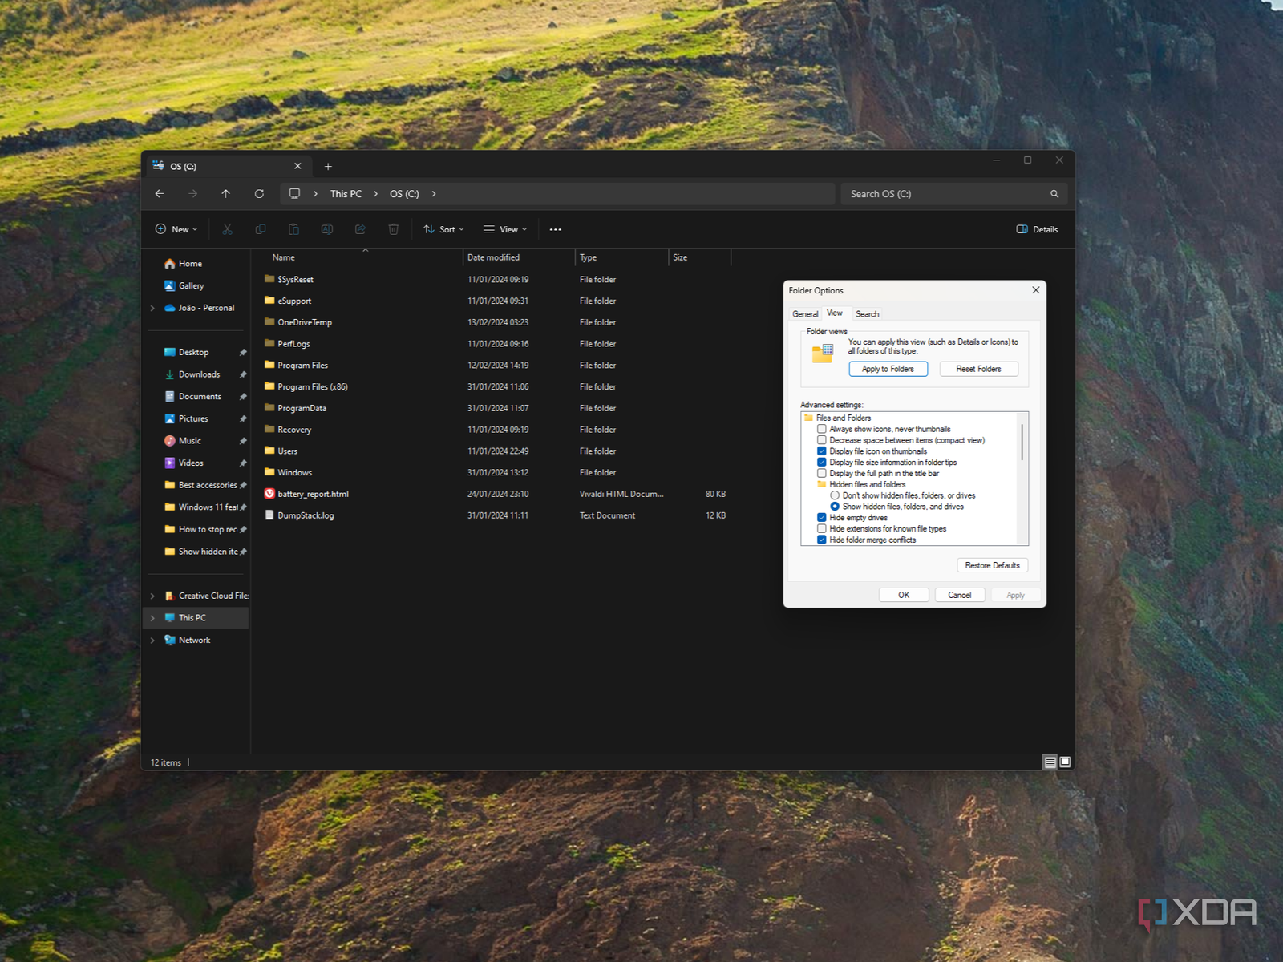This screenshot has width=1283, height=962.
Task: Expand the Network tree item
Action: tap(152, 641)
